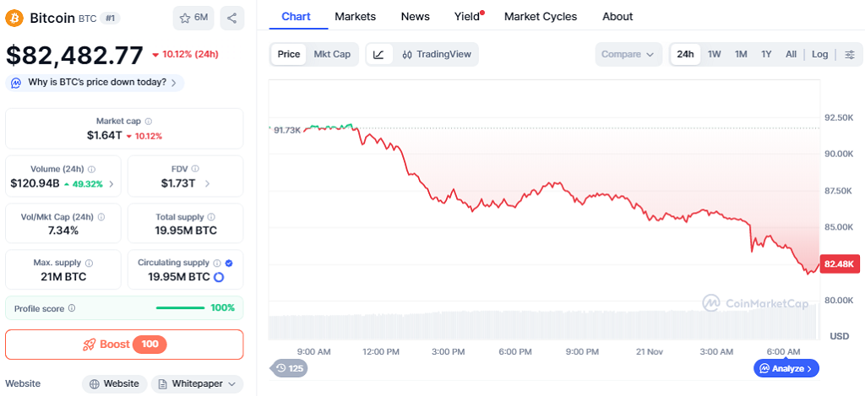Click the $82,482.77 price text
Screen dimensions: 865x396
tap(75, 55)
